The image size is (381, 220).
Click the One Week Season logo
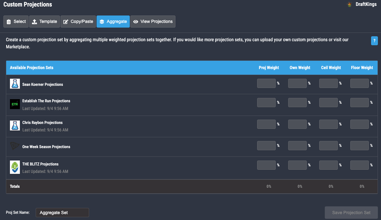click(x=15, y=146)
